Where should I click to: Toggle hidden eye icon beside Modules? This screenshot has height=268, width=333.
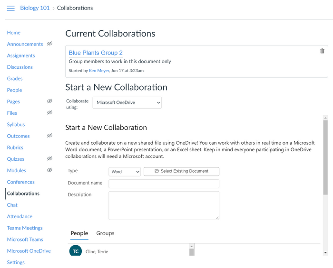(49, 170)
